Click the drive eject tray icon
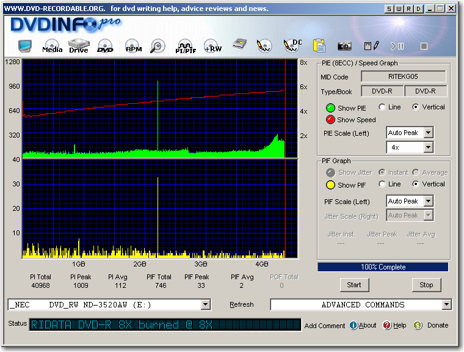This screenshot has width=464, height=352. point(239,45)
